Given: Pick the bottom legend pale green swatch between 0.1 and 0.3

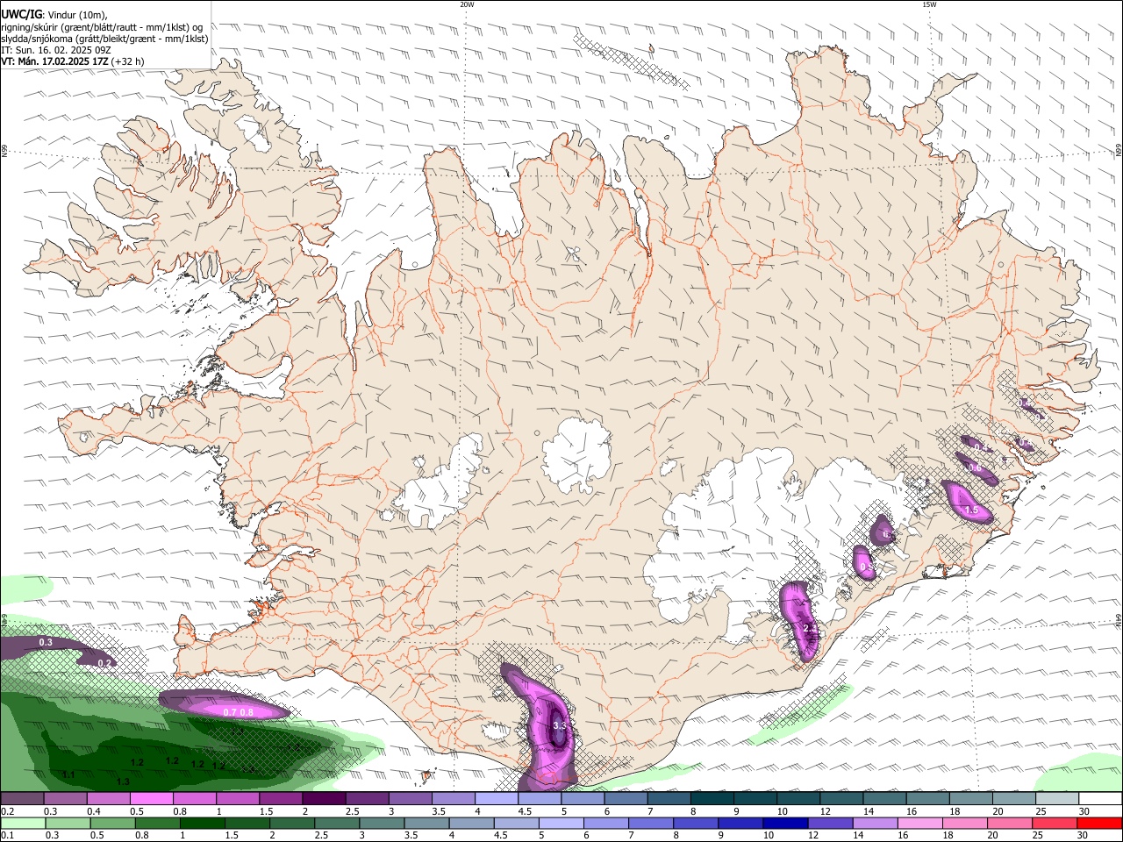Looking at the screenshot, I should tap(24, 823).
